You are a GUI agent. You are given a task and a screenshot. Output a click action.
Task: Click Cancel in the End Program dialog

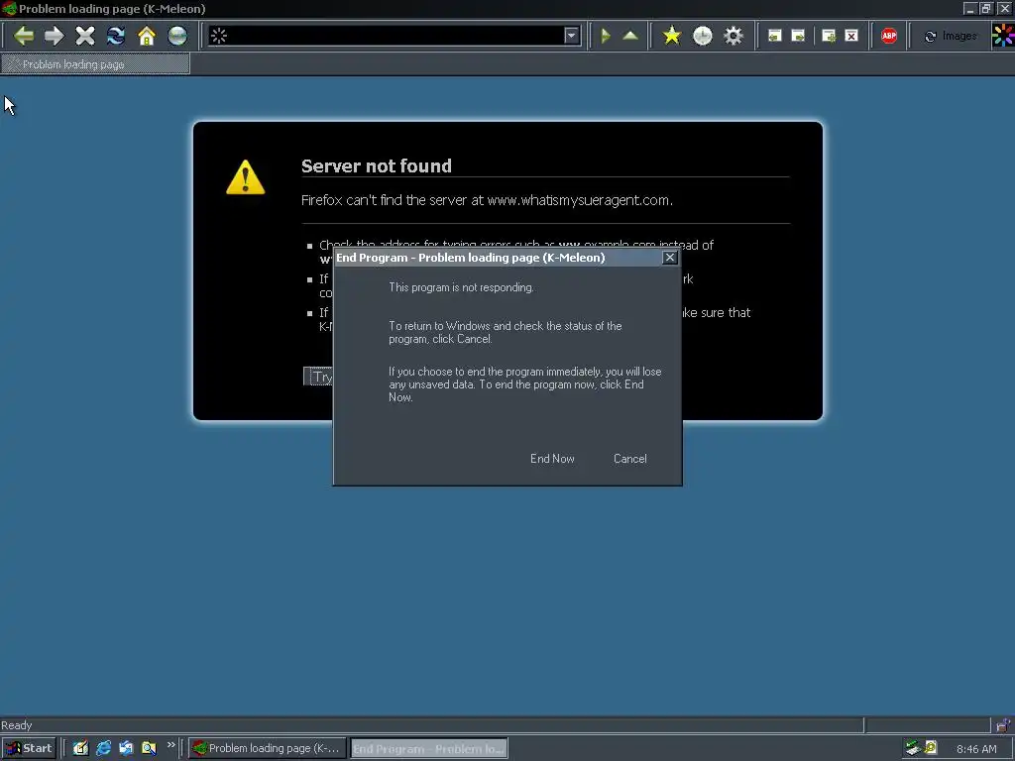click(629, 459)
